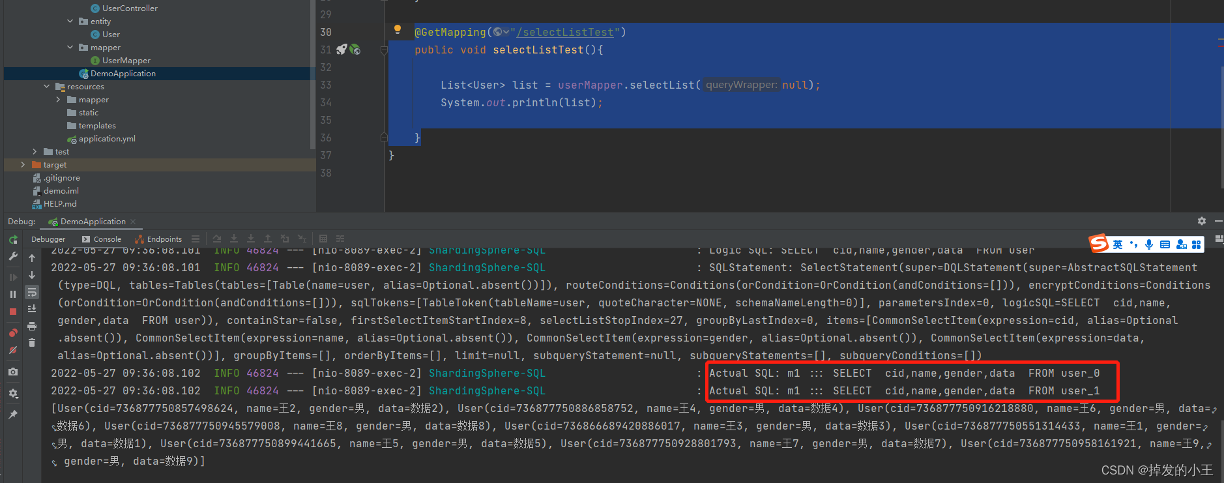Click the Resume Program icon in debug sidebar
Image resolution: width=1224 pixels, height=483 pixels.
(x=13, y=277)
